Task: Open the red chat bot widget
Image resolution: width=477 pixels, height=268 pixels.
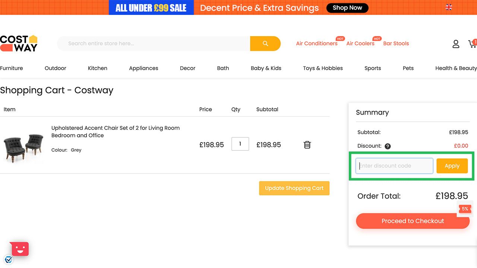Action: [x=20, y=249]
